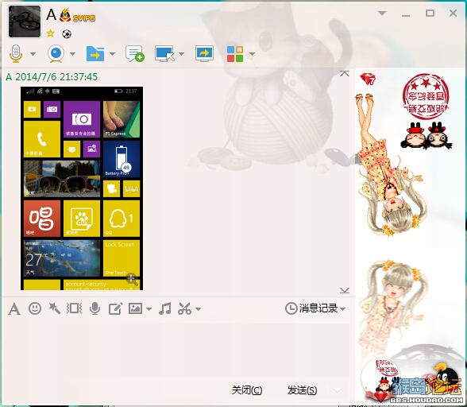Screen dimensions: 467x407
Task: Open 消息记录 message history
Action: (311, 308)
